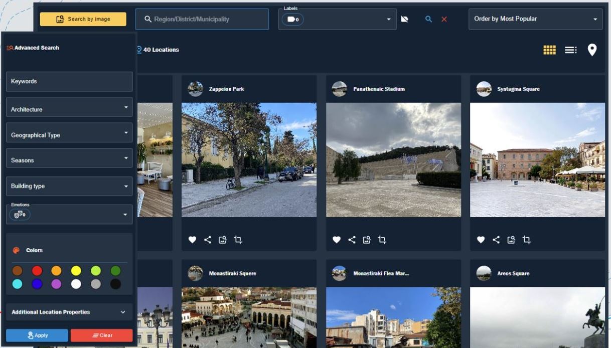The width and height of the screenshot is (611, 348).
Task: Open the Monastiraki Flea Market photo
Action: click(x=393, y=317)
